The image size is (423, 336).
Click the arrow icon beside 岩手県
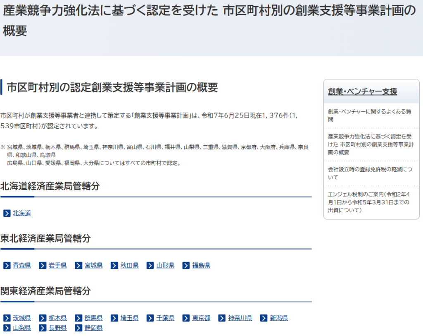tap(43, 266)
